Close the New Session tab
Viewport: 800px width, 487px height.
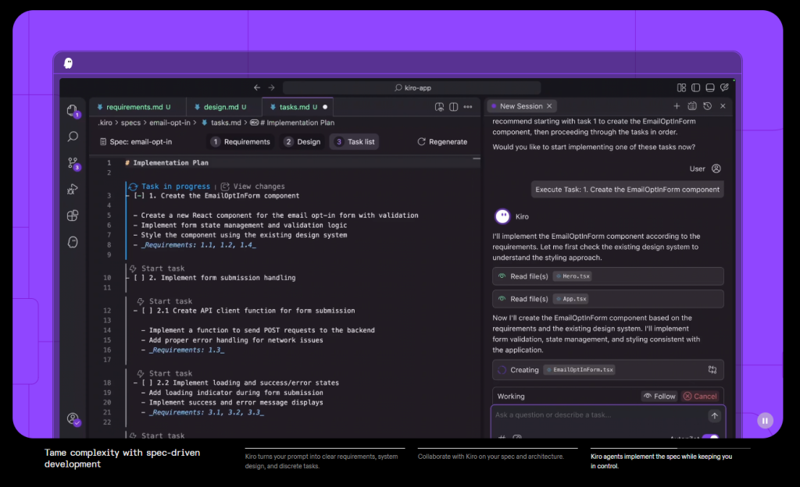pyautogui.click(x=549, y=106)
